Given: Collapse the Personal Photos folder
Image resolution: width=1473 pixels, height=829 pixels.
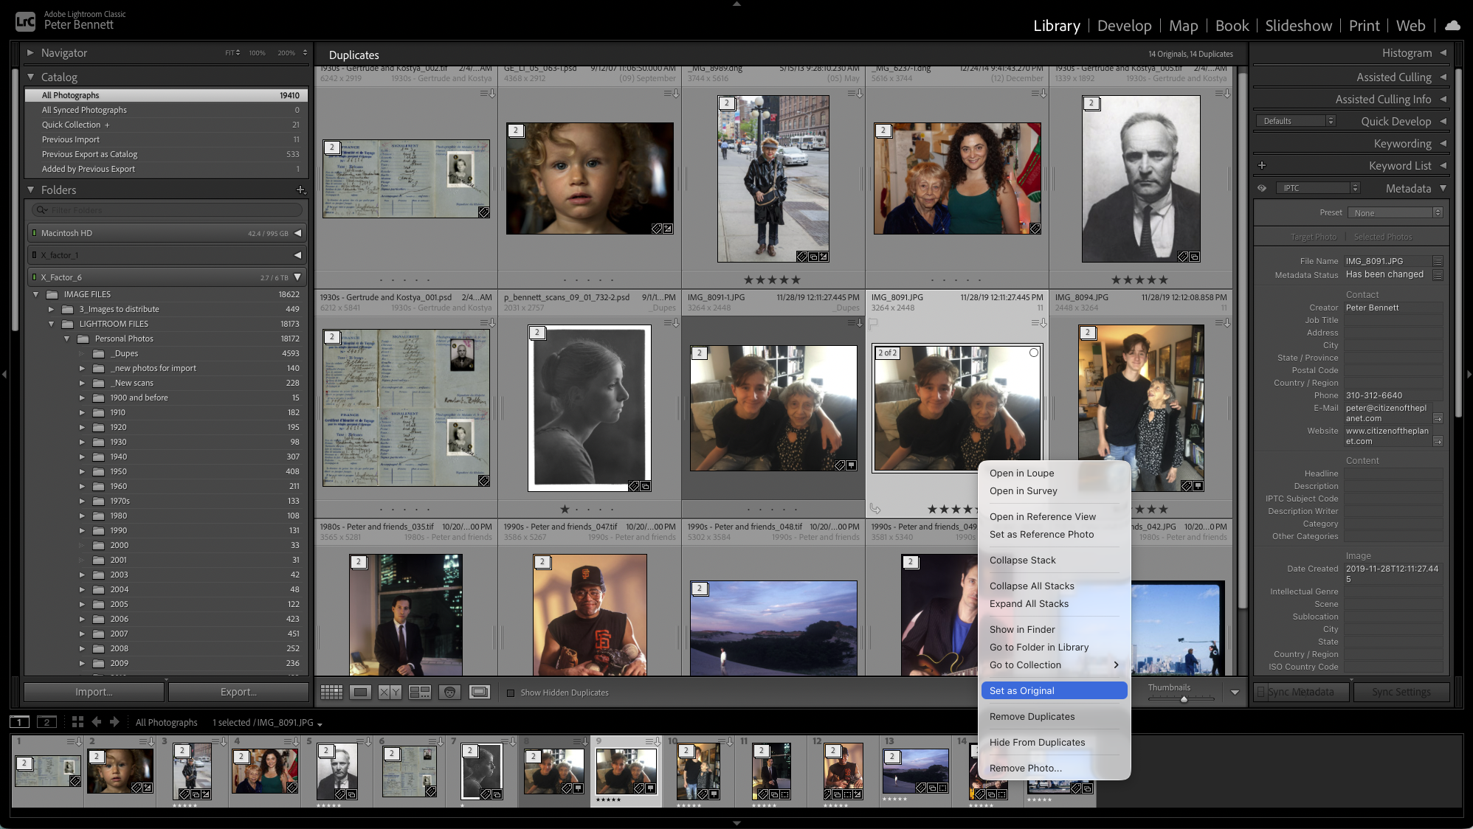Looking at the screenshot, I should 66,339.
